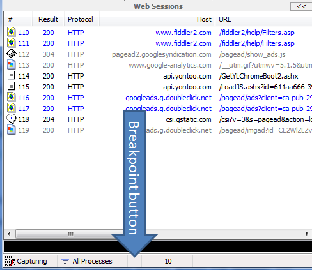Viewport: 312px width, 270px height.
Task: Click the HTML icon of session 110
Action: (12, 33)
